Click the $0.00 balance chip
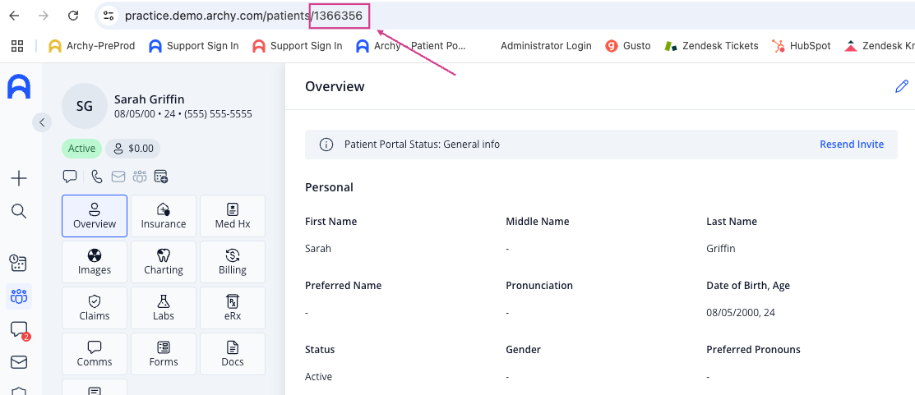The width and height of the screenshot is (915, 395). 133,149
